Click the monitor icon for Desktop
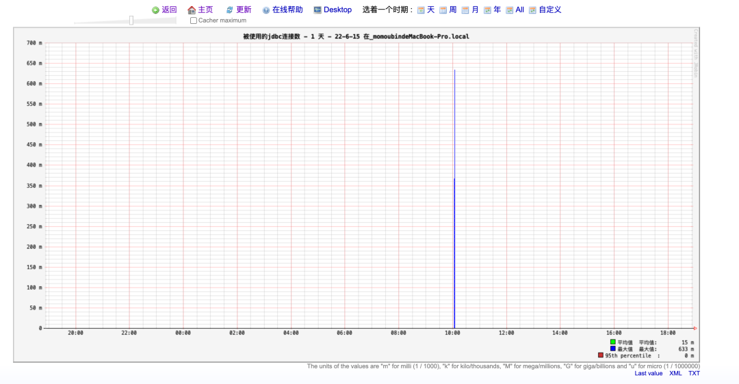This screenshot has width=739, height=384. (317, 10)
